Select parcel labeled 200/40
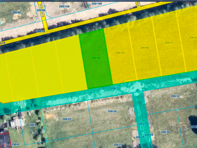Viewport: 197px width, 148px height. tap(144, 48)
